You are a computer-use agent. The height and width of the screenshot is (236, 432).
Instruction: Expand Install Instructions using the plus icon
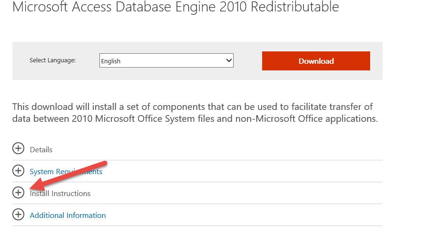click(x=18, y=193)
